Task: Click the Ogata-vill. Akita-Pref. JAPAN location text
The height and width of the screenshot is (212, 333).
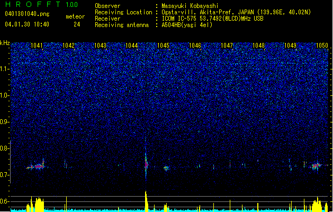Action: [x=236, y=12]
